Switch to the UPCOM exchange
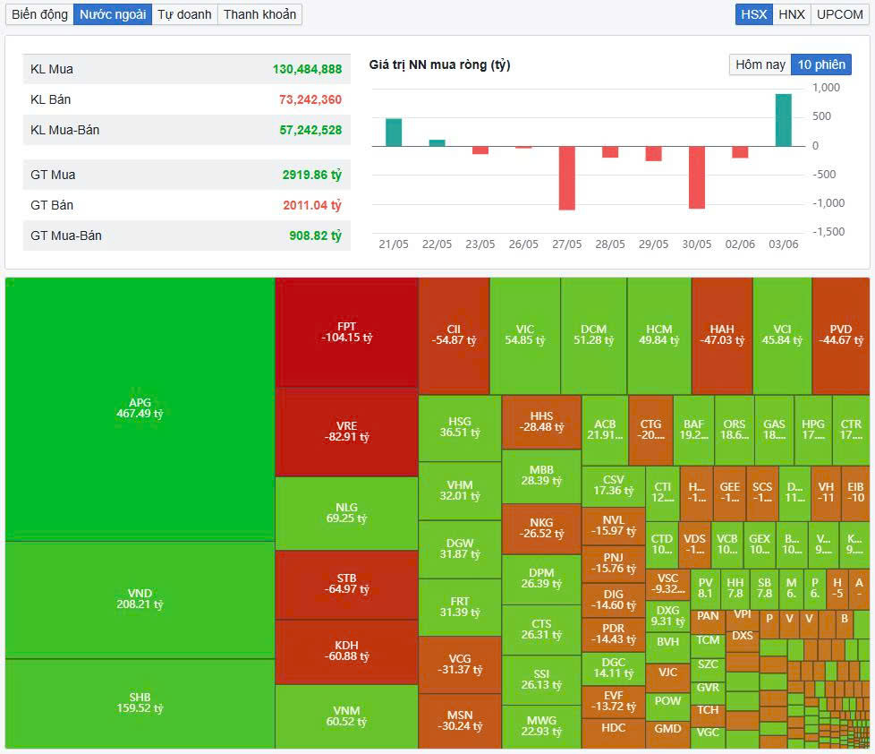The image size is (875, 754). [x=840, y=14]
